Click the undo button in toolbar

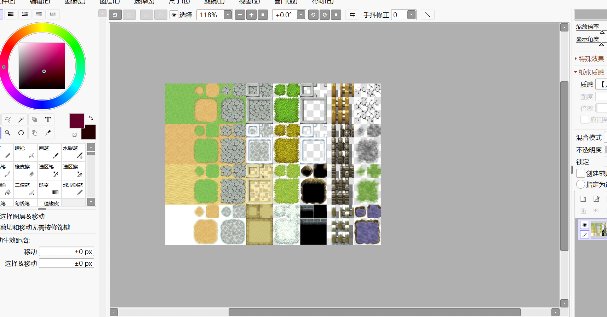tap(115, 15)
